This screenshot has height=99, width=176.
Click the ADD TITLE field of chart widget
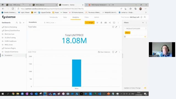[x=32, y=52]
